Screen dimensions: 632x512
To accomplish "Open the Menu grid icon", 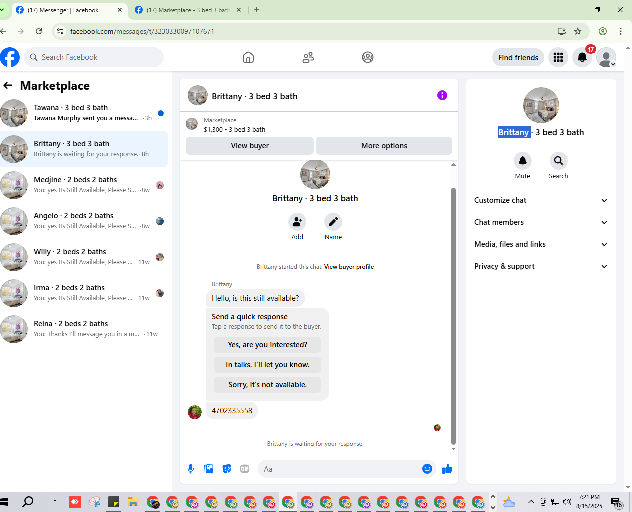I will (558, 57).
